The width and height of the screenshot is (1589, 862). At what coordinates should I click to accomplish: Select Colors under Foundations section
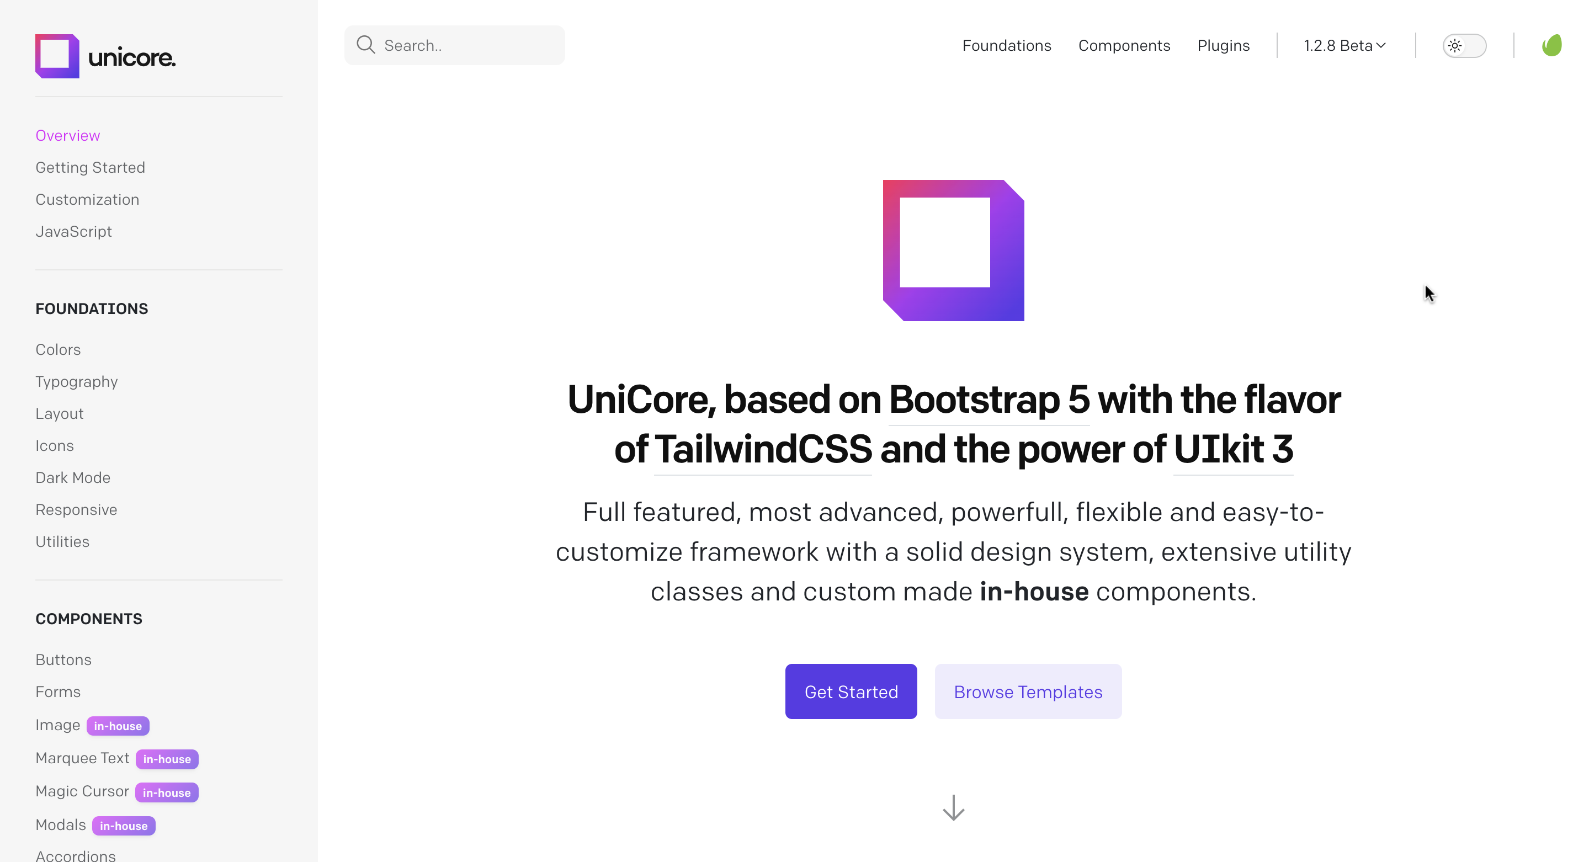click(57, 349)
